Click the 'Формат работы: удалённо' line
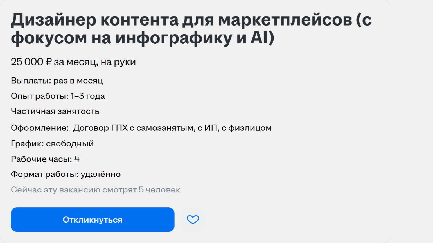Screen dimensions: 433x243 (x=66, y=174)
